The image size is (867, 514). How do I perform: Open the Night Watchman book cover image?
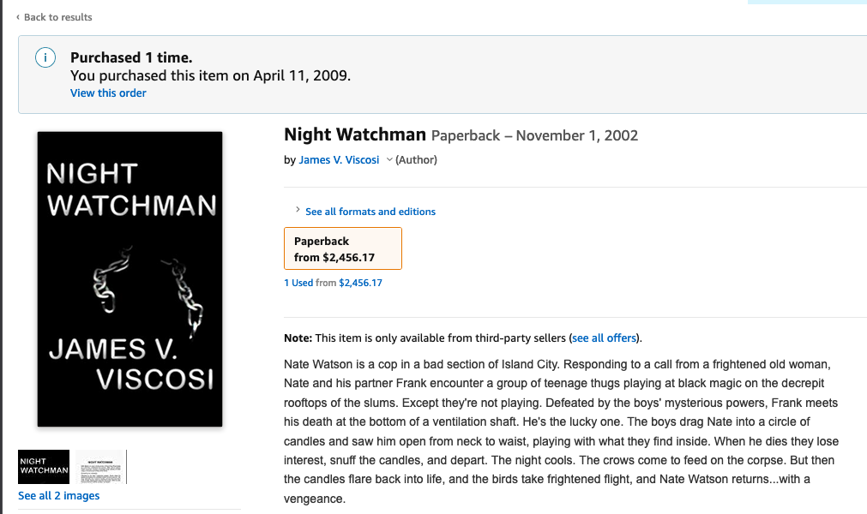tap(130, 278)
